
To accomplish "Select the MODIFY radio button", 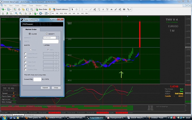I will (x=47, y=34).
